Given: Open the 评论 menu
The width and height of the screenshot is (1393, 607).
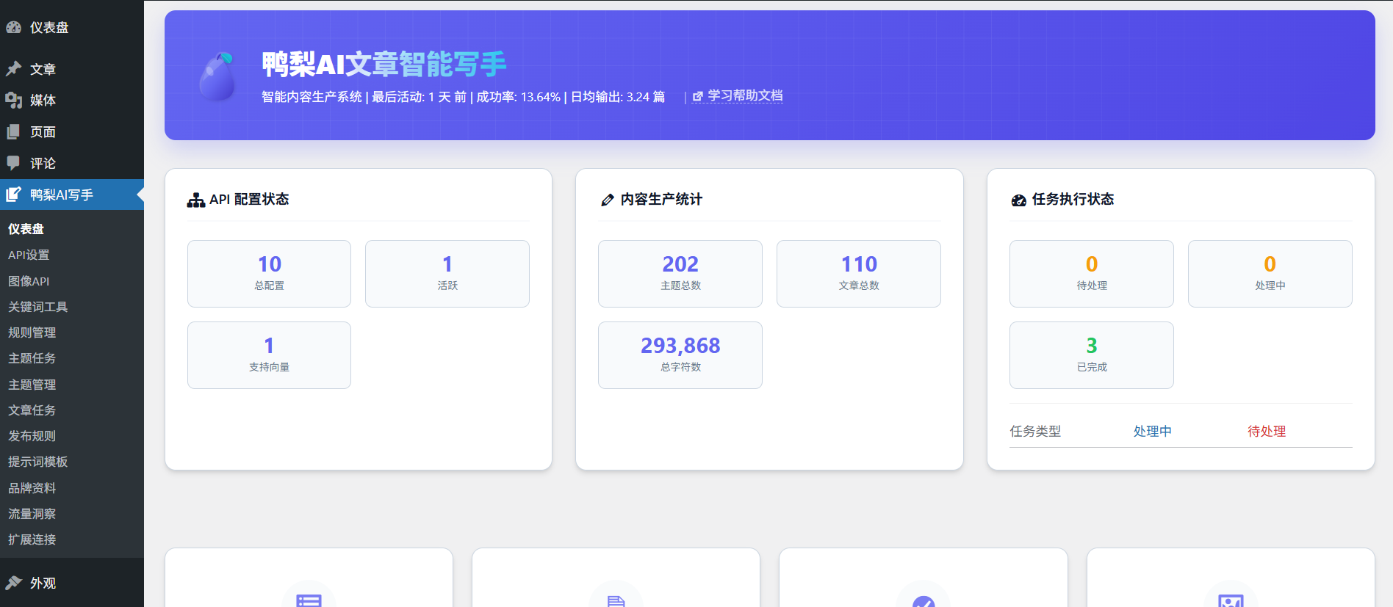Looking at the screenshot, I should click(x=72, y=163).
